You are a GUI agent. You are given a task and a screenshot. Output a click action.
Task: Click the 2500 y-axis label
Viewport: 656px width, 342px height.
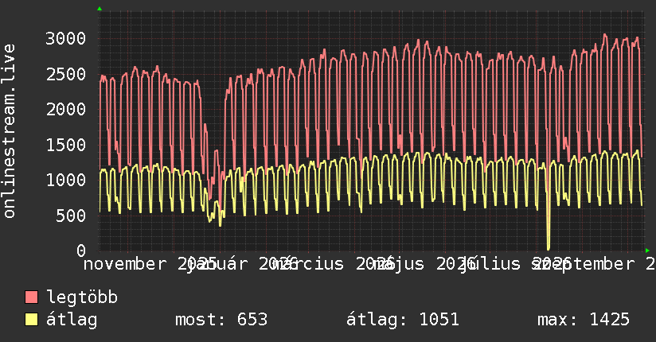click(x=66, y=74)
